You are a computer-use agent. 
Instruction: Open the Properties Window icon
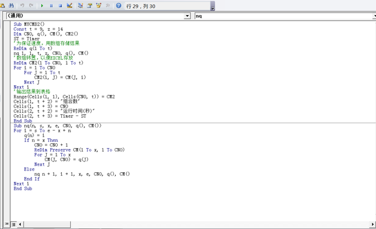[89, 5]
